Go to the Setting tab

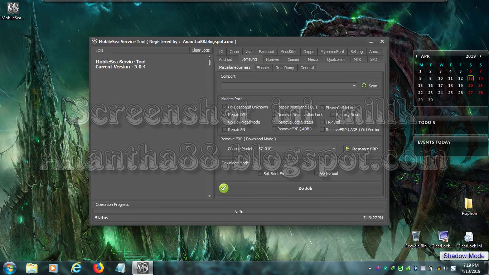coord(357,52)
